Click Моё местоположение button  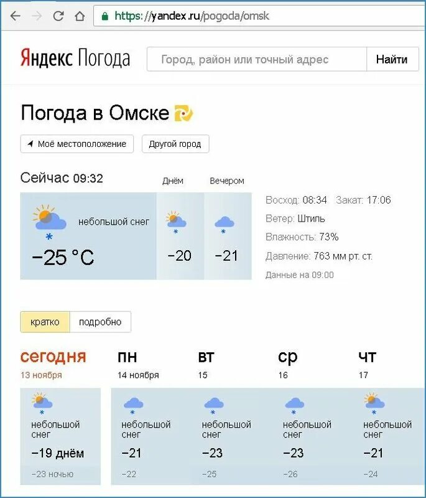77,144
